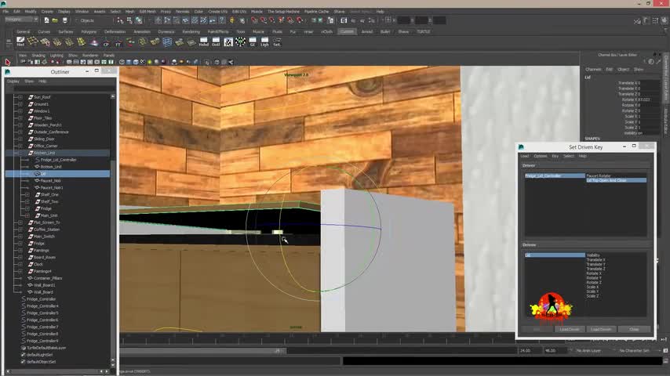Viewport: 670px width, 376px height.
Task: Click the Ligh shelf icon
Action: click(264, 42)
